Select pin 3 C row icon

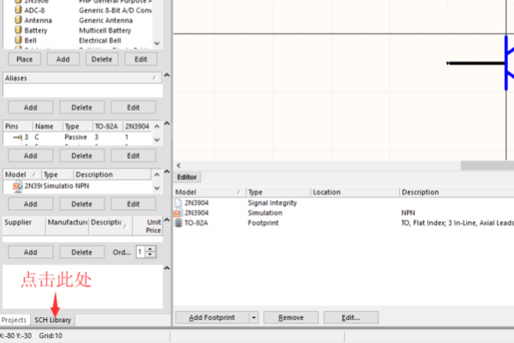tap(18, 137)
